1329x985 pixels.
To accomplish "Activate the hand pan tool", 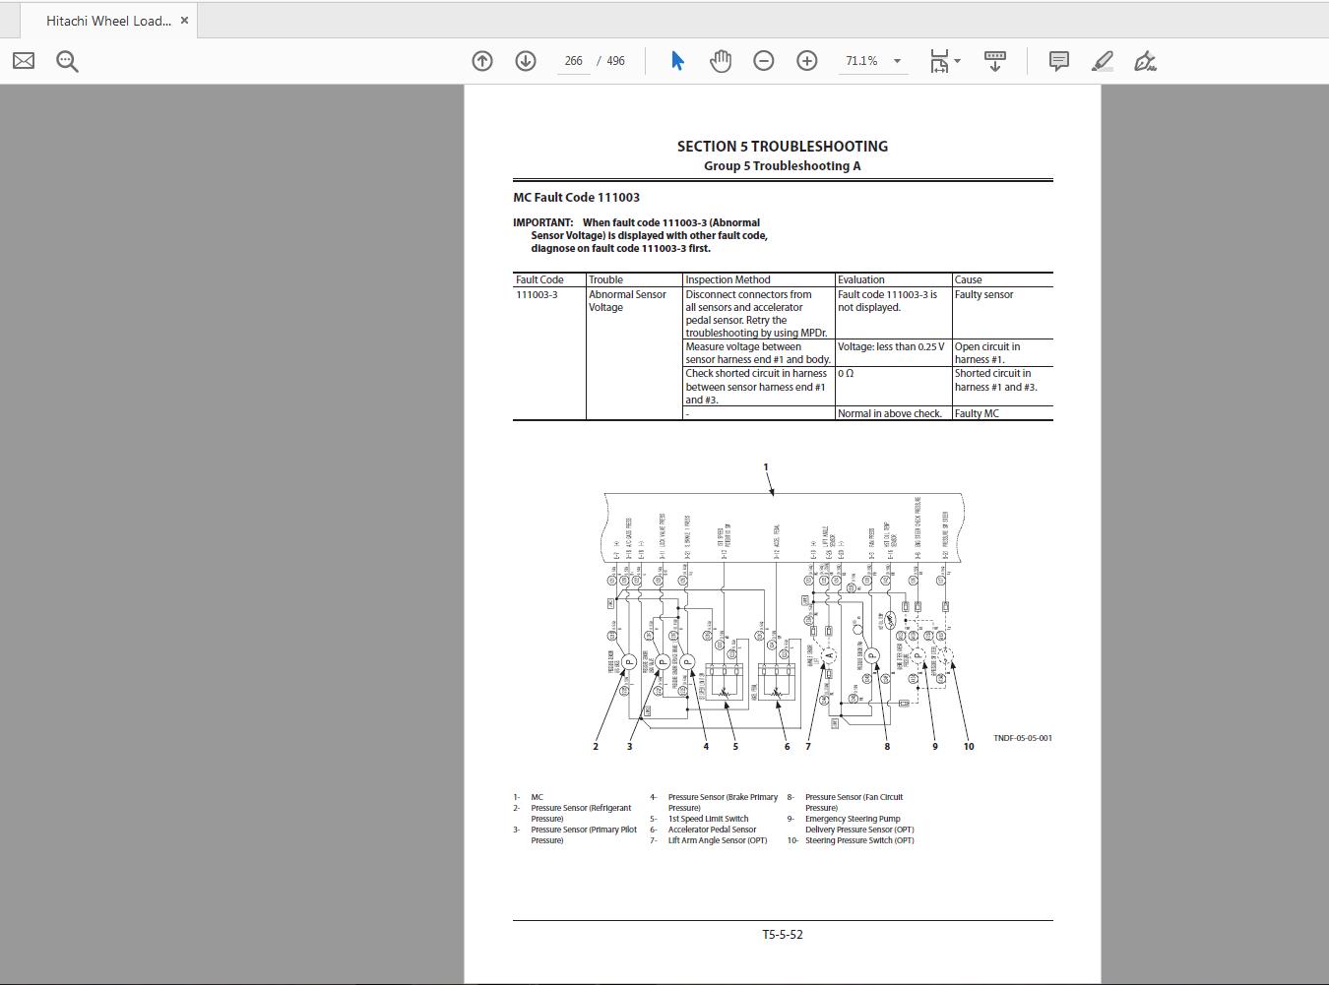I will click(721, 61).
